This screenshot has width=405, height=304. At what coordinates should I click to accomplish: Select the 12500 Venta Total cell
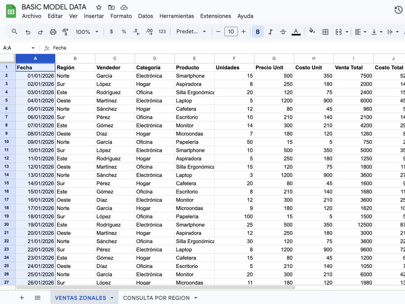354,225
